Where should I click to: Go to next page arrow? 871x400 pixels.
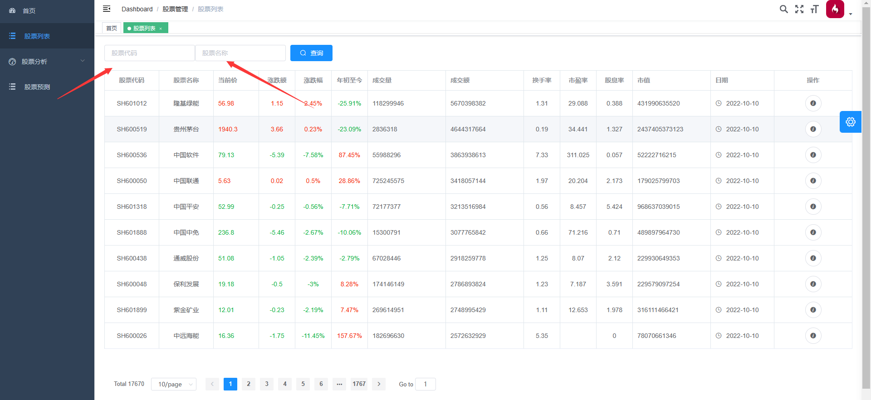(x=379, y=384)
